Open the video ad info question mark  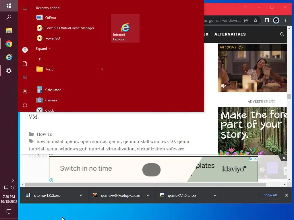point(241,47)
